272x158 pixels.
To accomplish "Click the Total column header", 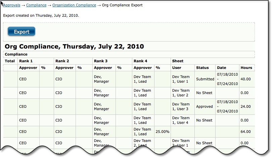I will (x=10, y=61).
